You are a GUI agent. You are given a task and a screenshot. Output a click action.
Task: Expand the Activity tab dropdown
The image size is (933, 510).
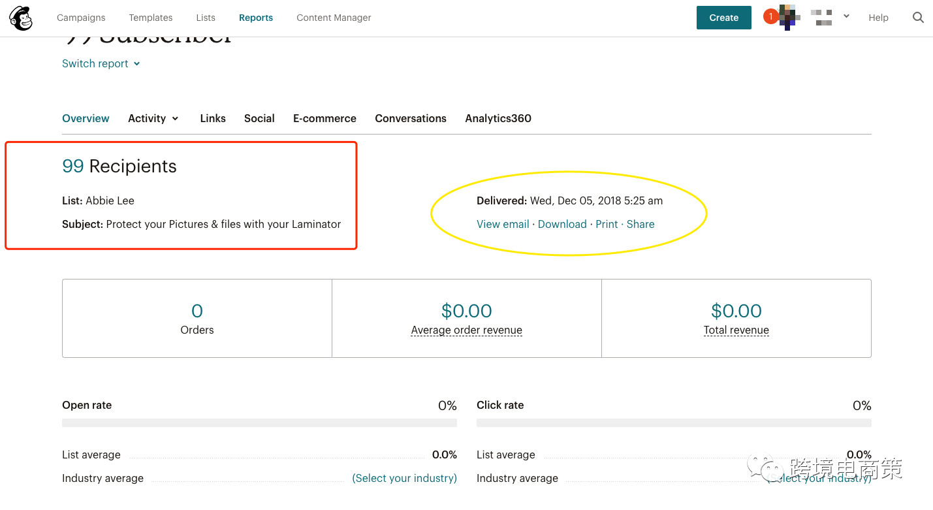[x=153, y=118]
